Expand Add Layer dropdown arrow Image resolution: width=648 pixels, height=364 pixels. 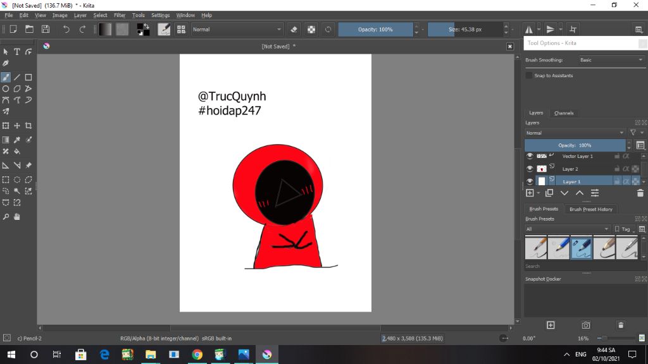coord(539,193)
